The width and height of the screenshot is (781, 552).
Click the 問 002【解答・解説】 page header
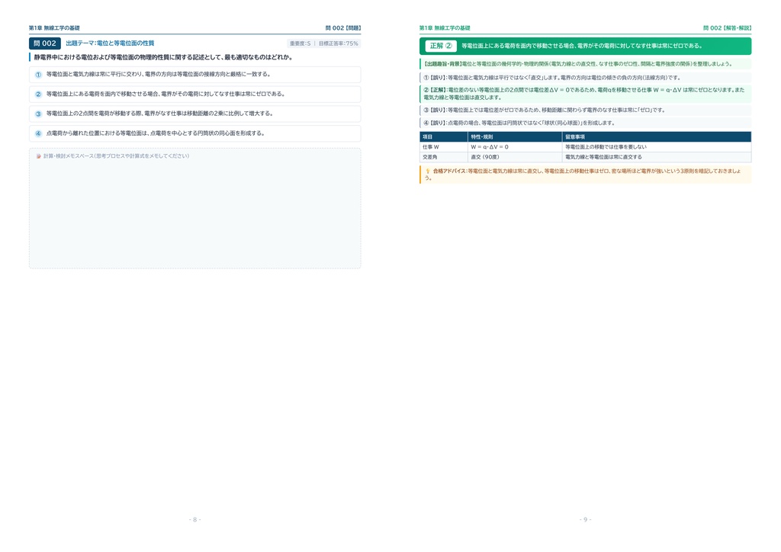pos(727,28)
